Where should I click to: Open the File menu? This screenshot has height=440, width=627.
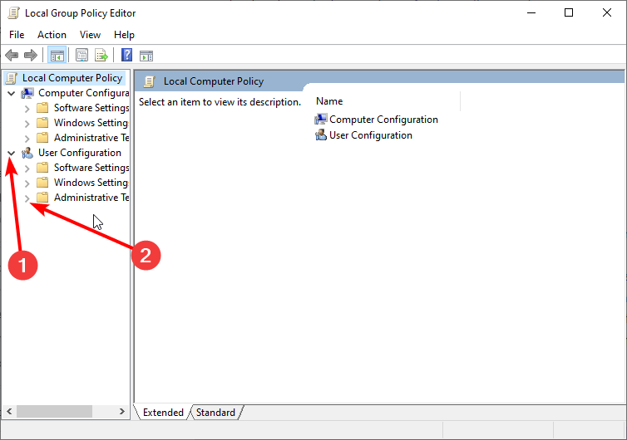[x=17, y=35]
